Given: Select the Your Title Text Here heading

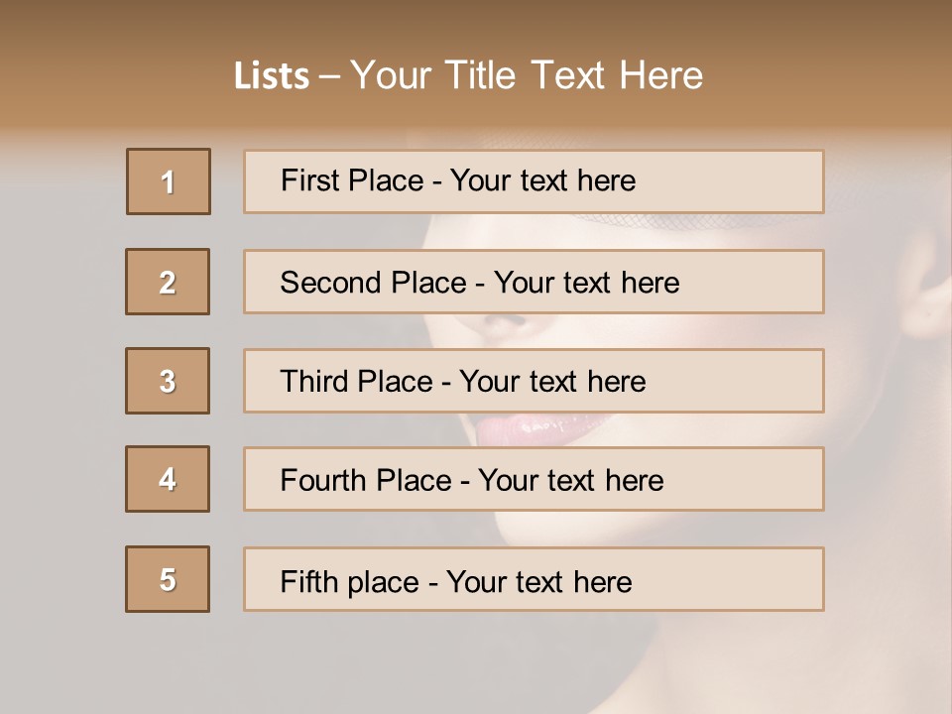Looking at the screenshot, I should coord(527,75).
